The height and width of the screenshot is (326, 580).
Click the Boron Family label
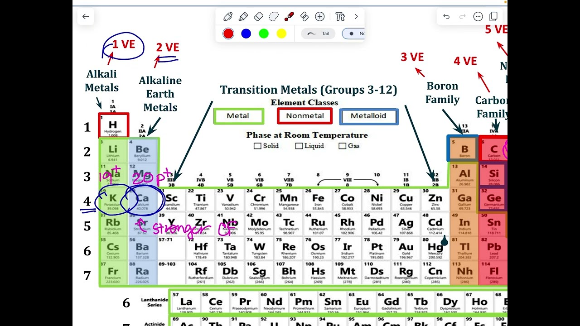pyautogui.click(x=443, y=93)
